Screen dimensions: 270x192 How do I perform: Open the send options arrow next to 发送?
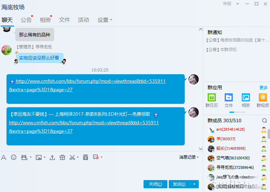click(194, 184)
